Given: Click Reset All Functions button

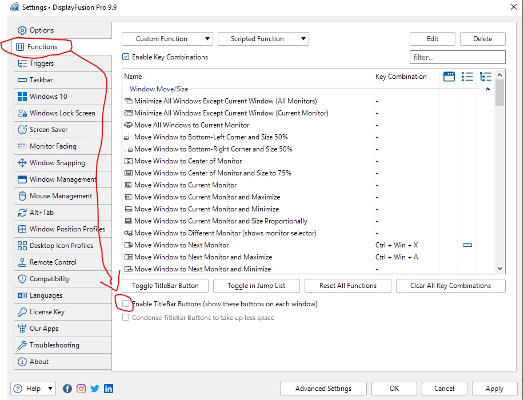Looking at the screenshot, I should 348,286.
